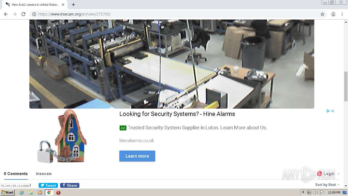Viewport: 348px width, 196px height.
Task: Go back to the previous page
Action: [x=6, y=14]
